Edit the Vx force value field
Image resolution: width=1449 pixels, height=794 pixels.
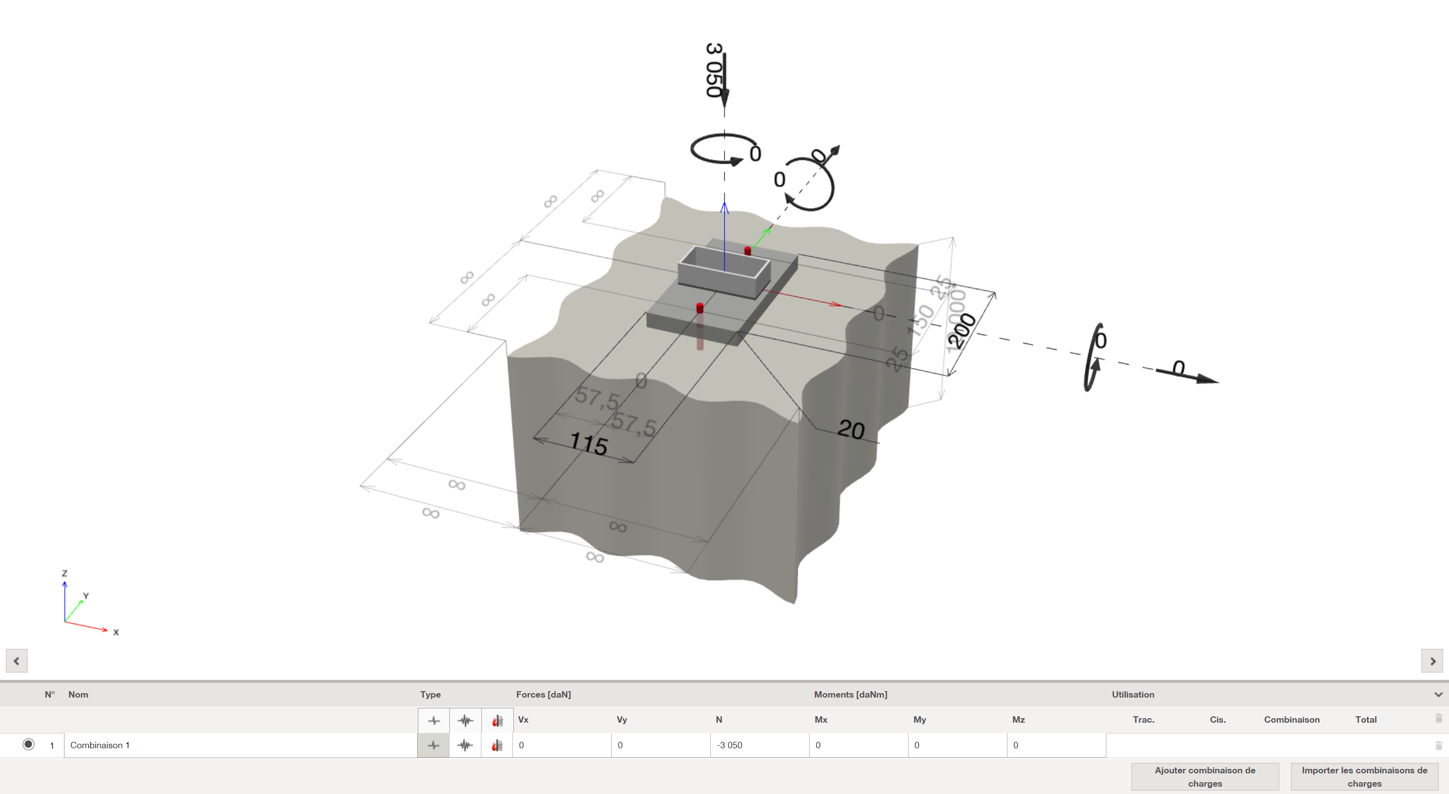click(562, 746)
